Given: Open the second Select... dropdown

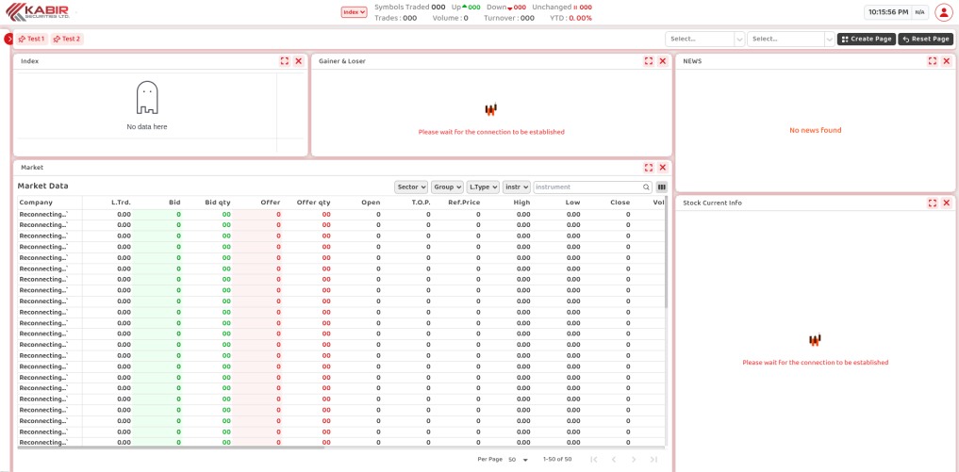Looking at the screenshot, I should 791,40.
